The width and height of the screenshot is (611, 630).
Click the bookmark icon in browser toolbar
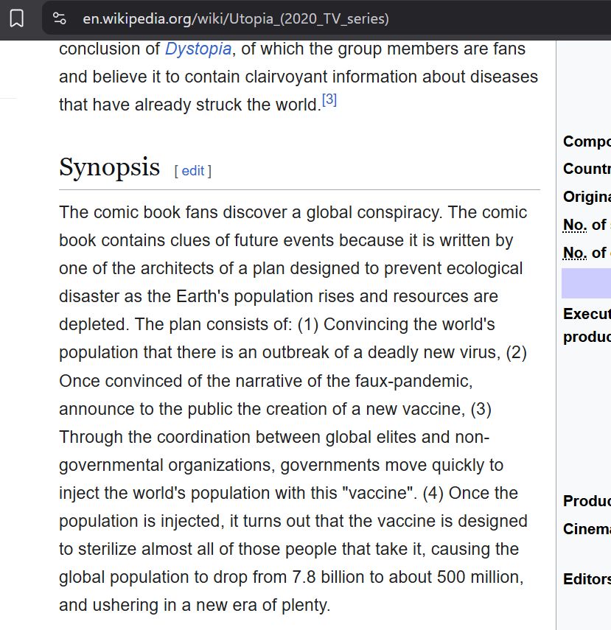[16, 18]
